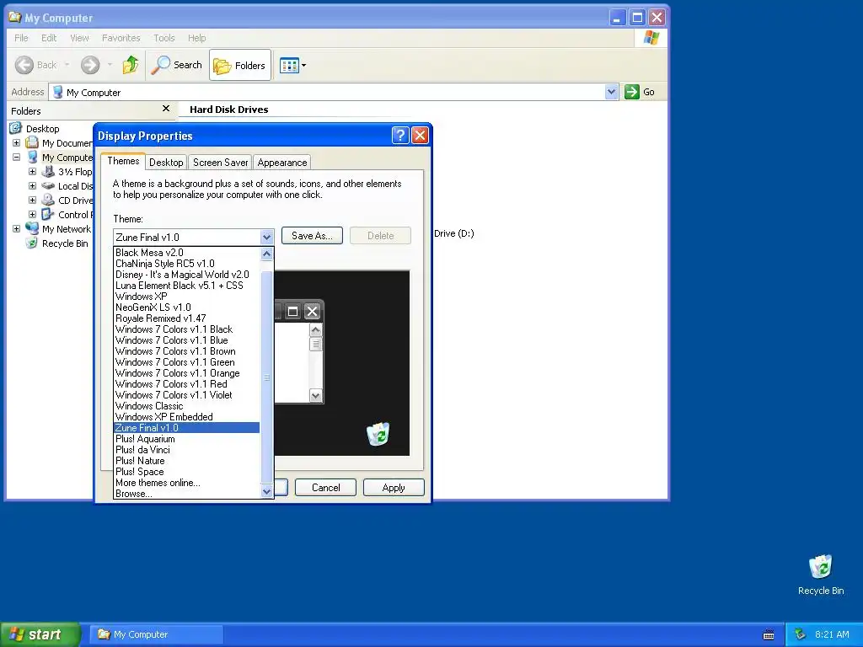
Task: Click the Control Panel icon in tree
Action: 48,214
